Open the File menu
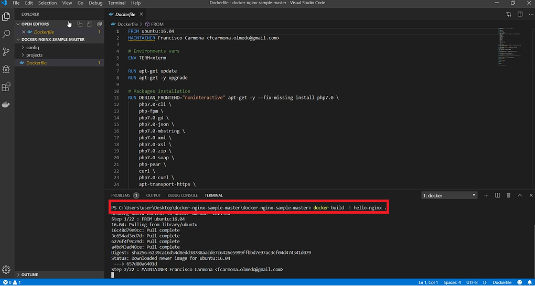 click(16, 3)
